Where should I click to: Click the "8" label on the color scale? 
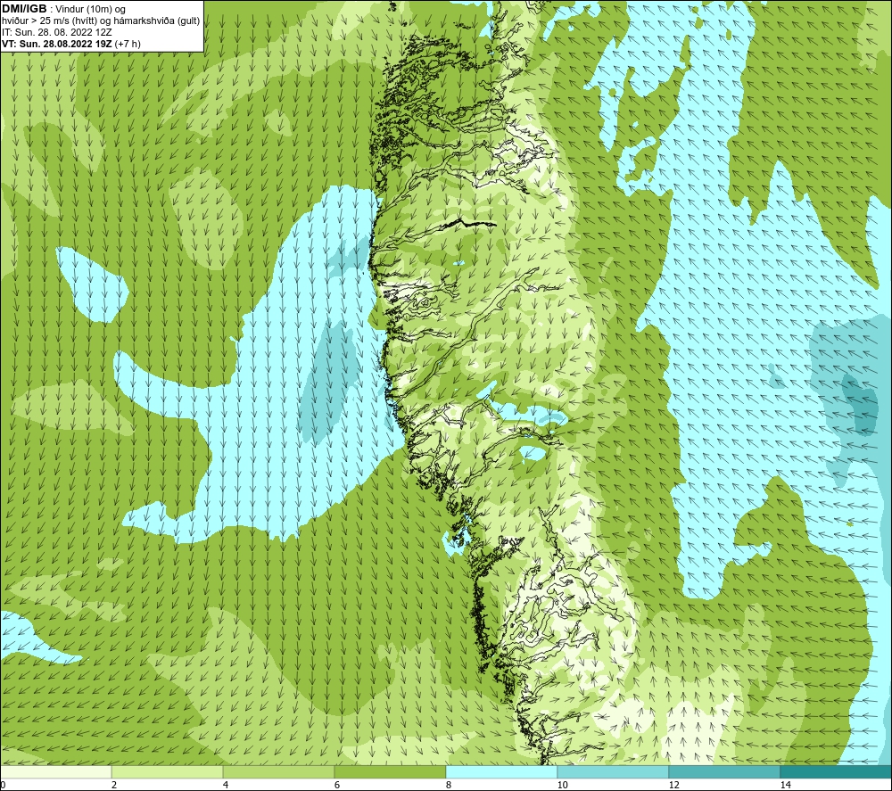(x=449, y=785)
